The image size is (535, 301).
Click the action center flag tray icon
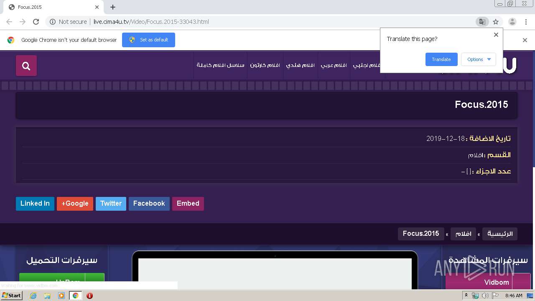495,296
